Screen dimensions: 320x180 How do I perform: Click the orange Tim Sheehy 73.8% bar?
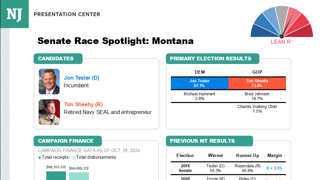pyautogui.click(x=257, y=83)
